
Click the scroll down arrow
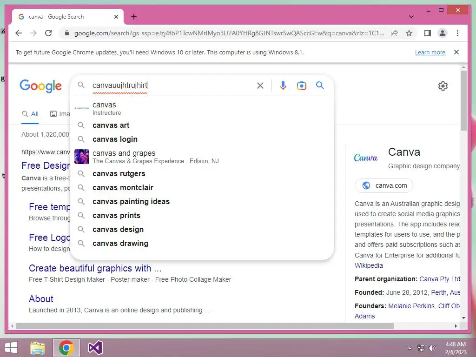click(x=463, y=318)
